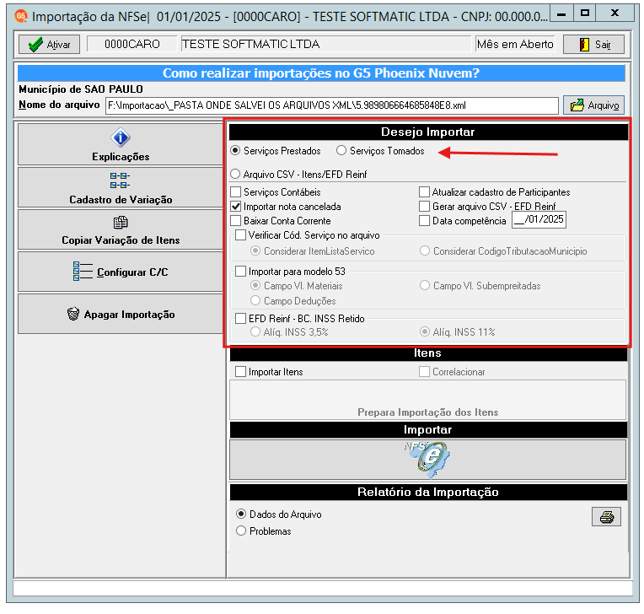This screenshot has width=644, height=614.
Task: Click the TESTE SOFTMATIC LTDA name field
Action: pyautogui.click(x=326, y=44)
